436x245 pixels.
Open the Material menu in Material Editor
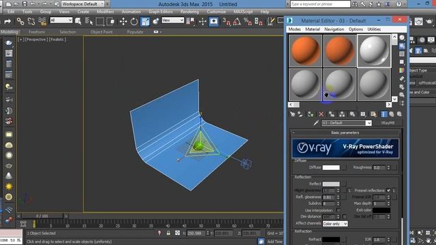(313, 29)
